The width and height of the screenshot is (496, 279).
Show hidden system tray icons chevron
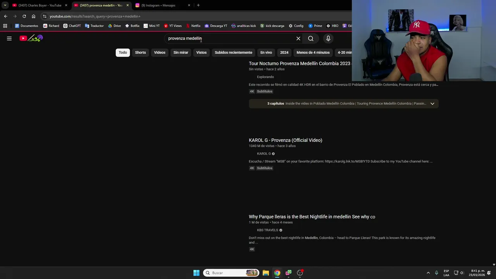[428, 273]
